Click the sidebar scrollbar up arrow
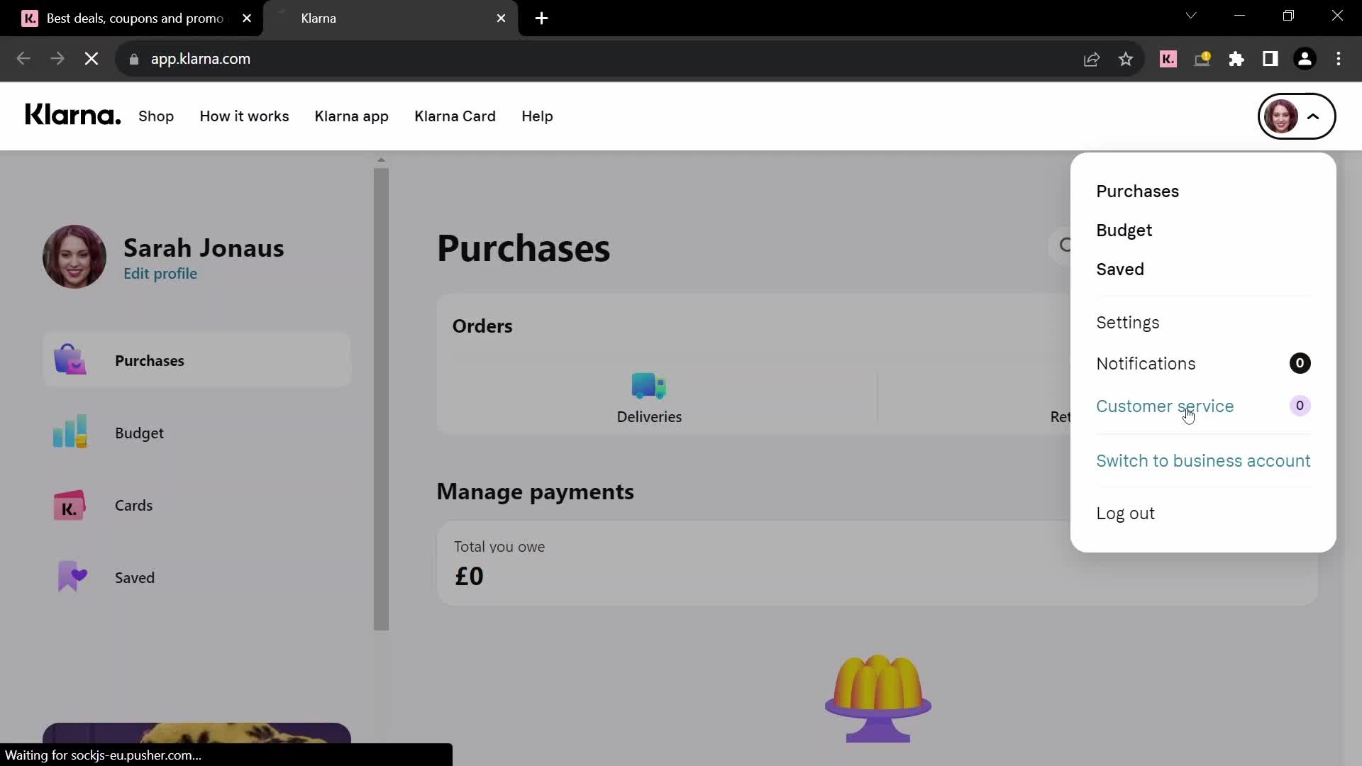 (381, 160)
